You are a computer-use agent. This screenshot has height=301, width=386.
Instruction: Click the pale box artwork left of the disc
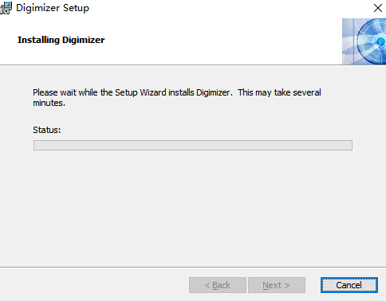coord(349,41)
